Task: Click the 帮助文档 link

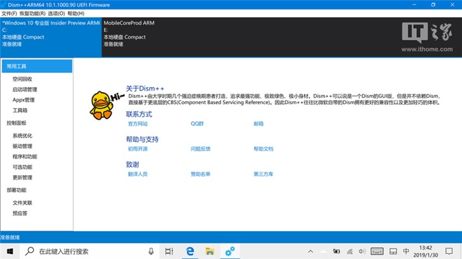Action: click(x=263, y=149)
